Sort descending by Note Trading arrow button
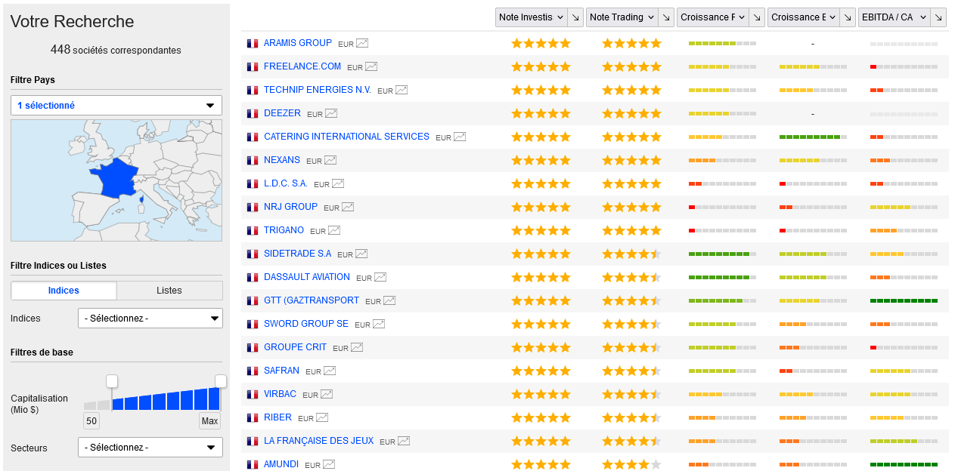 666,17
